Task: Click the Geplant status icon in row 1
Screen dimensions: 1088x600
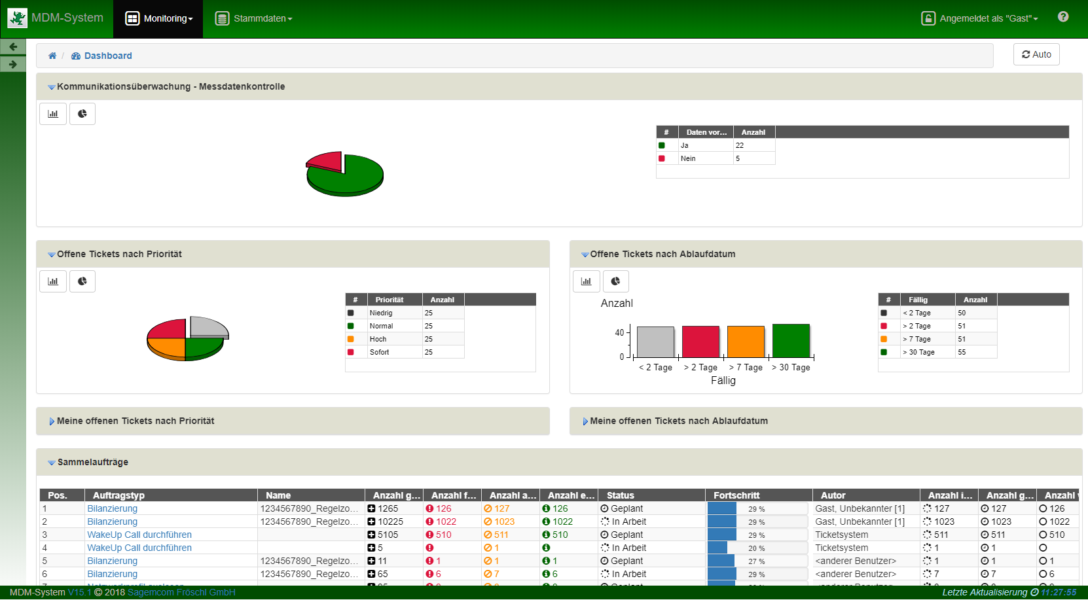Action: coord(605,508)
